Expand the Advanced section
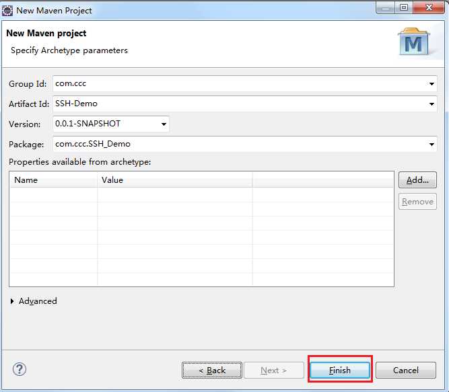The height and width of the screenshot is (392, 449). 34,301
